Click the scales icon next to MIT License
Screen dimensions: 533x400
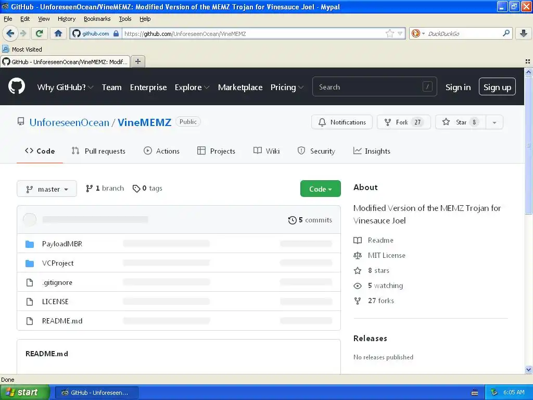point(358,255)
